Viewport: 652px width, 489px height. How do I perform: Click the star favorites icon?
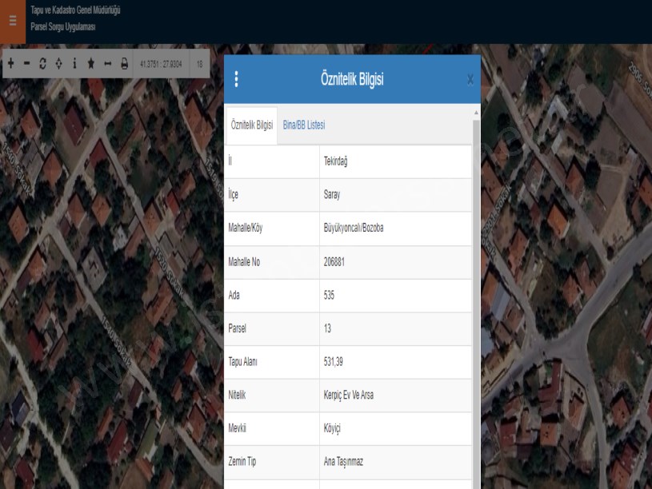coord(91,64)
